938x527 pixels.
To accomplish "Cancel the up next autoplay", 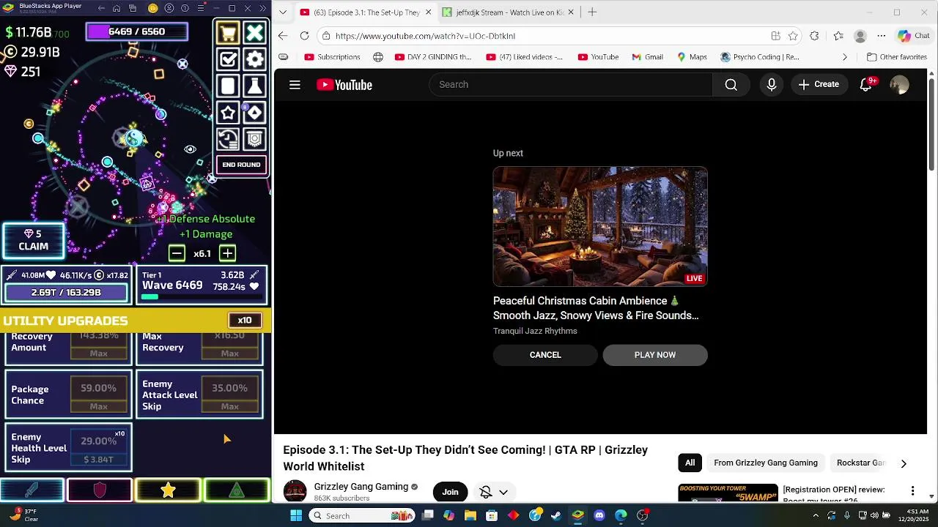I will [545, 355].
